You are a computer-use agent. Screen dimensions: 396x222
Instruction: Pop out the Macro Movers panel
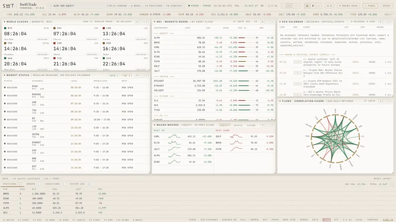[262, 125]
